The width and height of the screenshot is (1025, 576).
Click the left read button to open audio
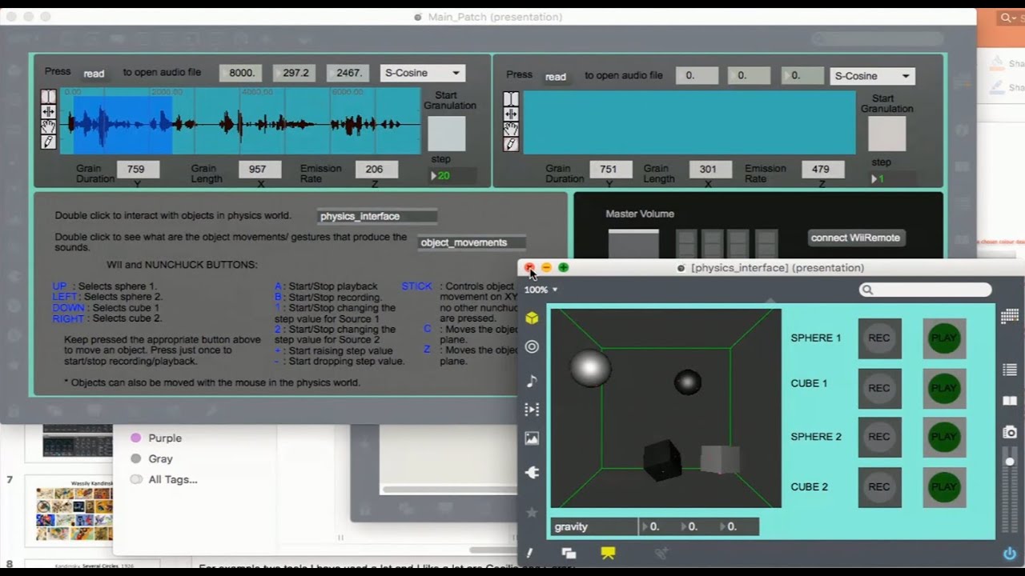pyautogui.click(x=94, y=73)
